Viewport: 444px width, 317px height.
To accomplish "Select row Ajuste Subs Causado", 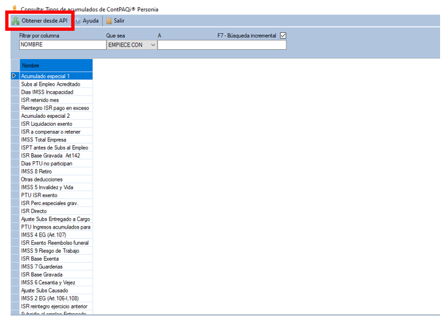I will 56,290.
